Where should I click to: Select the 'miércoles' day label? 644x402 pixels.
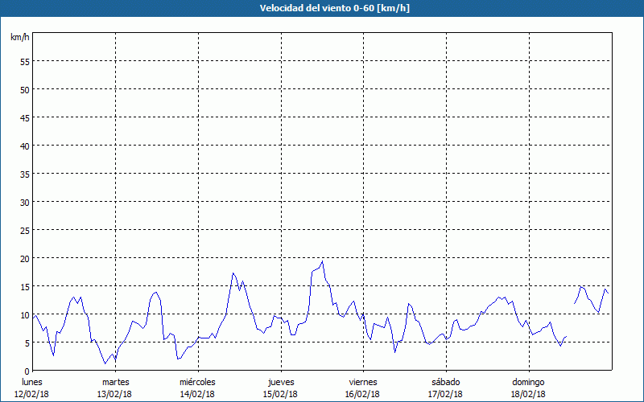click(x=197, y=382)
